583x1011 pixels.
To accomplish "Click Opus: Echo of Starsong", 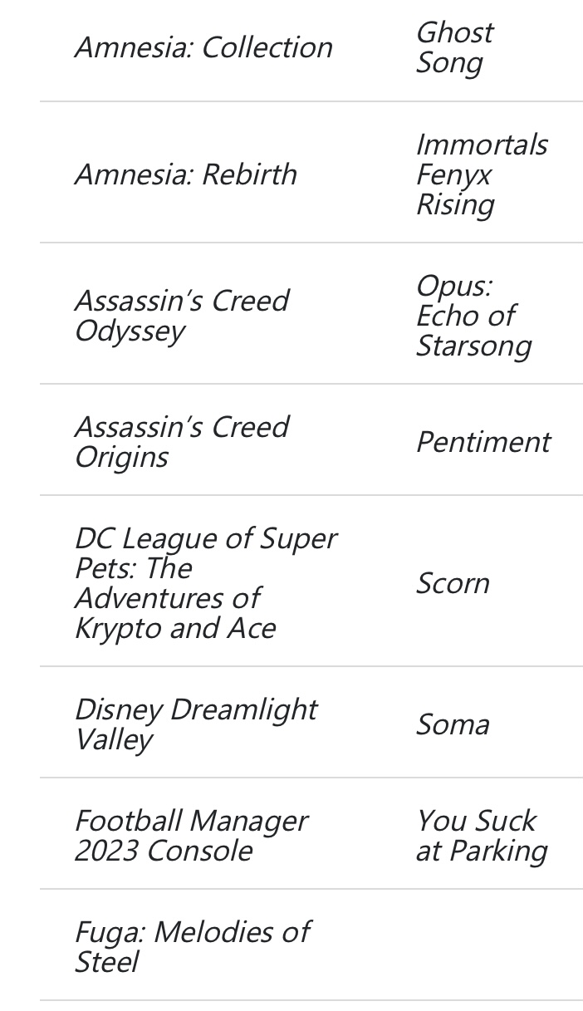I will (473, 316).
